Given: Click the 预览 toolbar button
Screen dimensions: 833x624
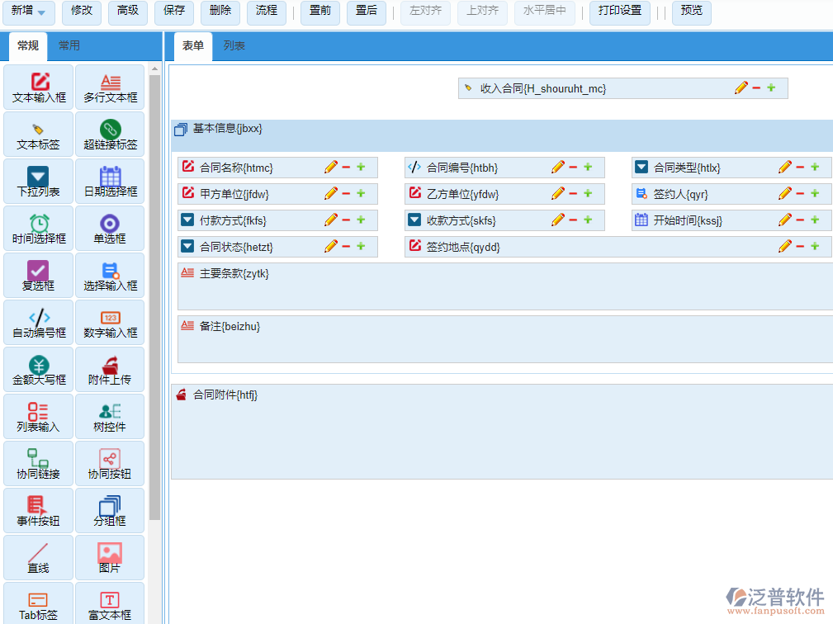Looking at the screenshot, I should (x=692, y=13).
